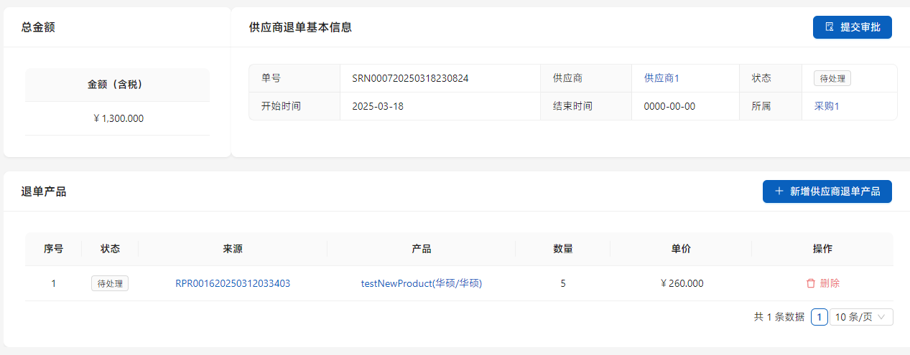
Task: Click the 序号 column header
Action: 53,249
